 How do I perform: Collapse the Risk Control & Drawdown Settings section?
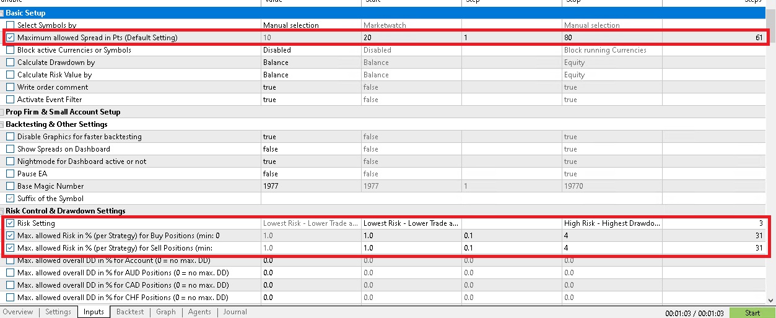(x=2, y=211)
